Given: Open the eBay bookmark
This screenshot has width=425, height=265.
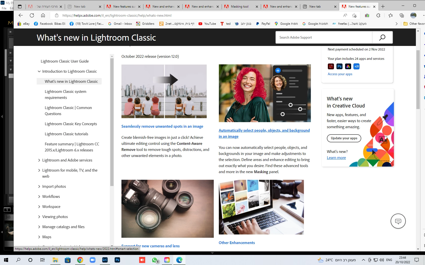Looking at the screenshot, I should (x=24, y=24).
